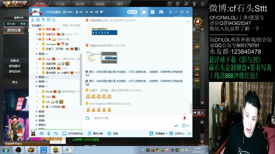This screenshot has width=275, height=154.
Task: Check the green network signal bars
Action: point(189,133)
